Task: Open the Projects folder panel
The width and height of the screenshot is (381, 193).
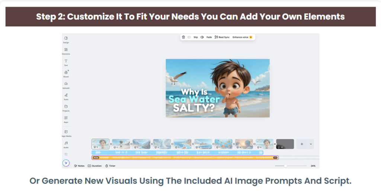Action: 66,107
